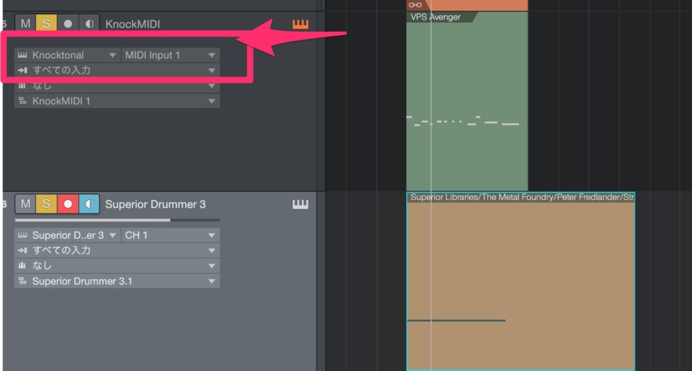Arm the KnockMIDI track for recording

pos(68,24)
